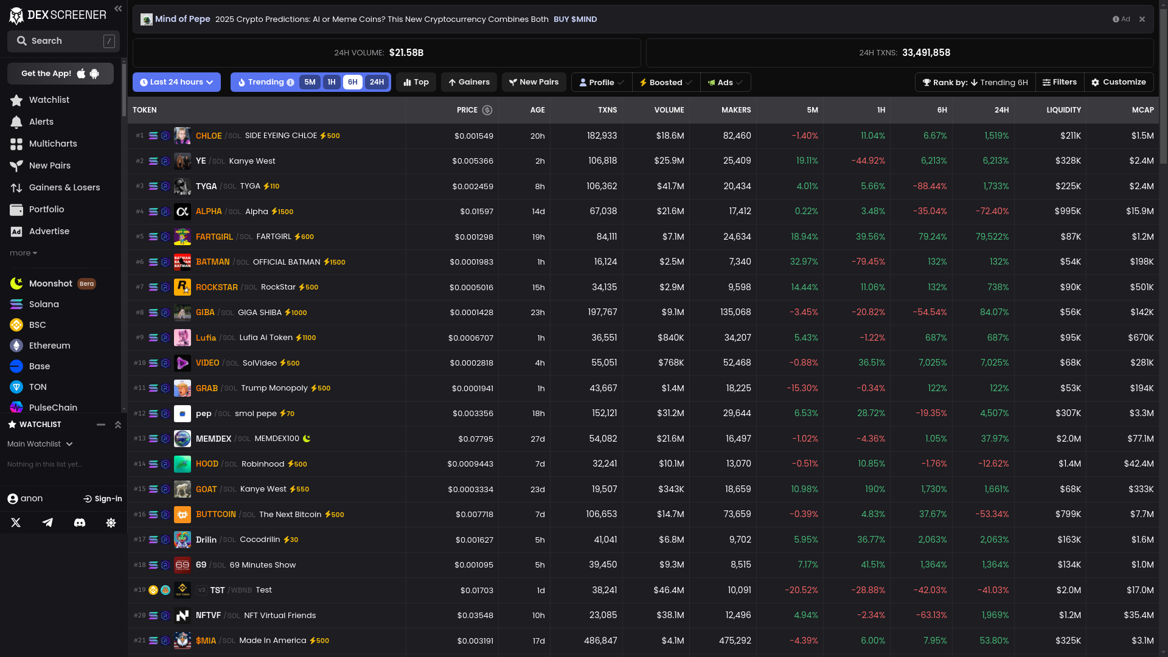Expand the Profile filter dropdown
The image size is (1168, 657).
tap(602, 82)
